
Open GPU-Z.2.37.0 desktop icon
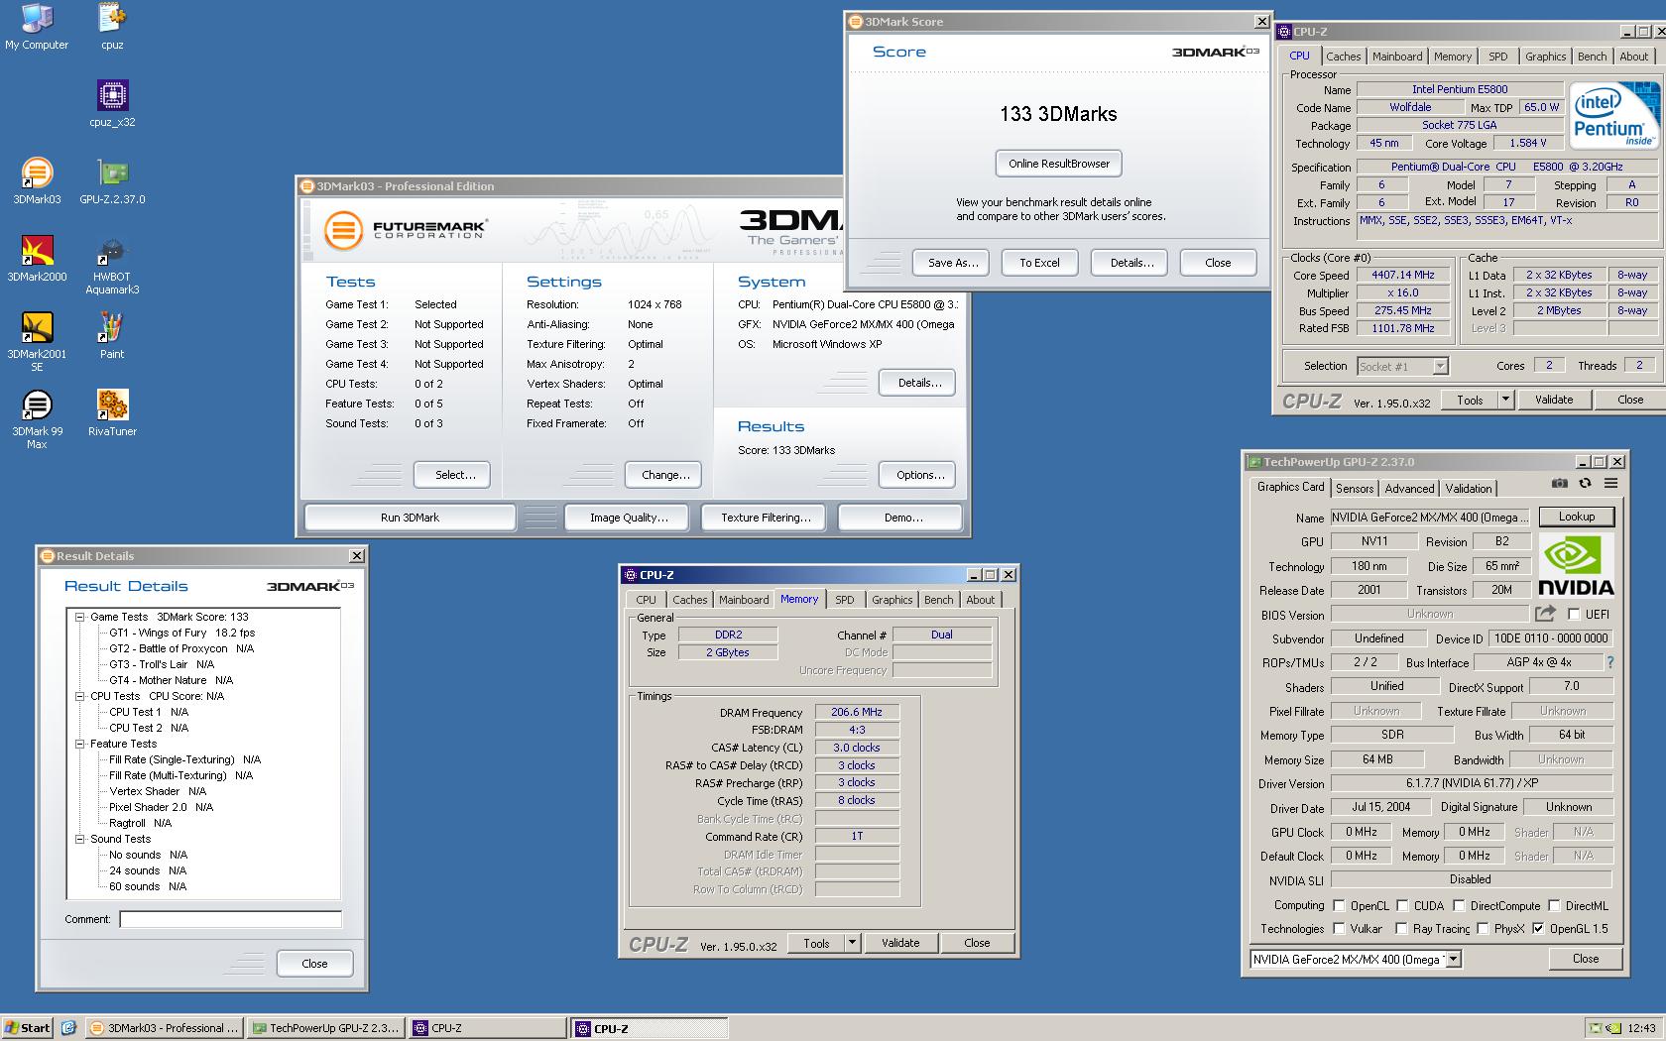[112, 181]
